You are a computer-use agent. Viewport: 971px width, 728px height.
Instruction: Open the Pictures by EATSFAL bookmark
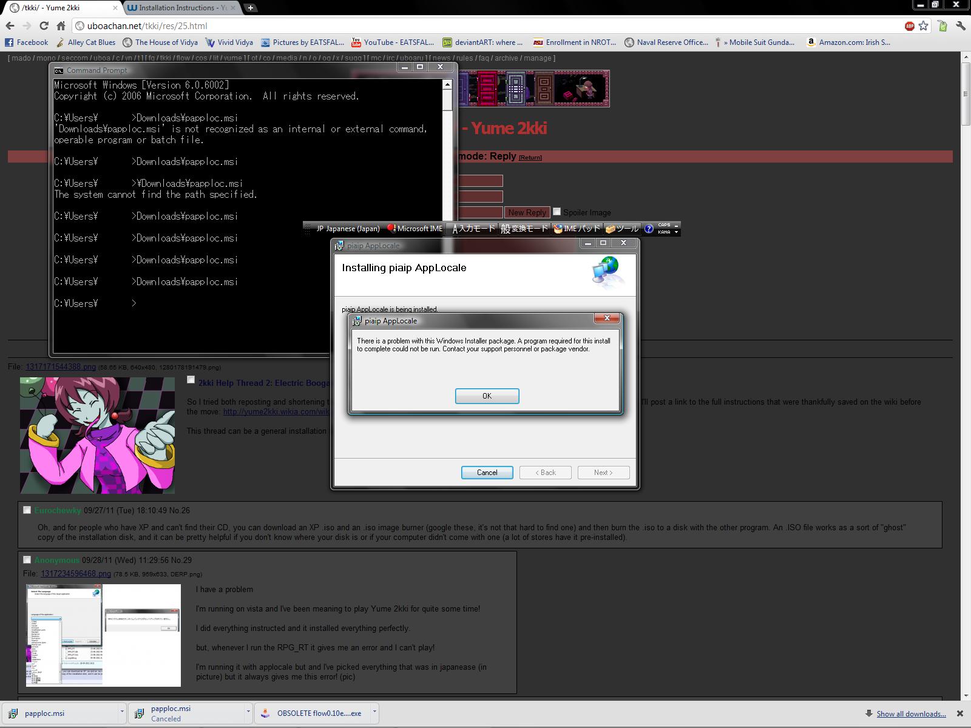tap(302, 42)
